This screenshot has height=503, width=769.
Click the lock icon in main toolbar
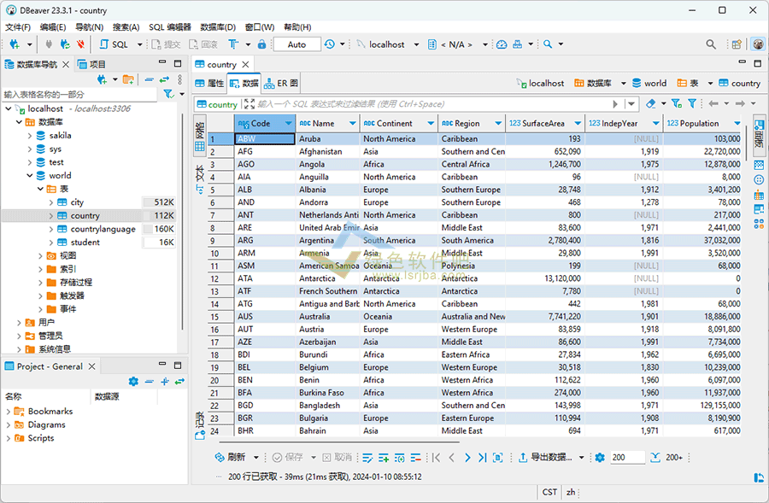click(x=261, y=44)
